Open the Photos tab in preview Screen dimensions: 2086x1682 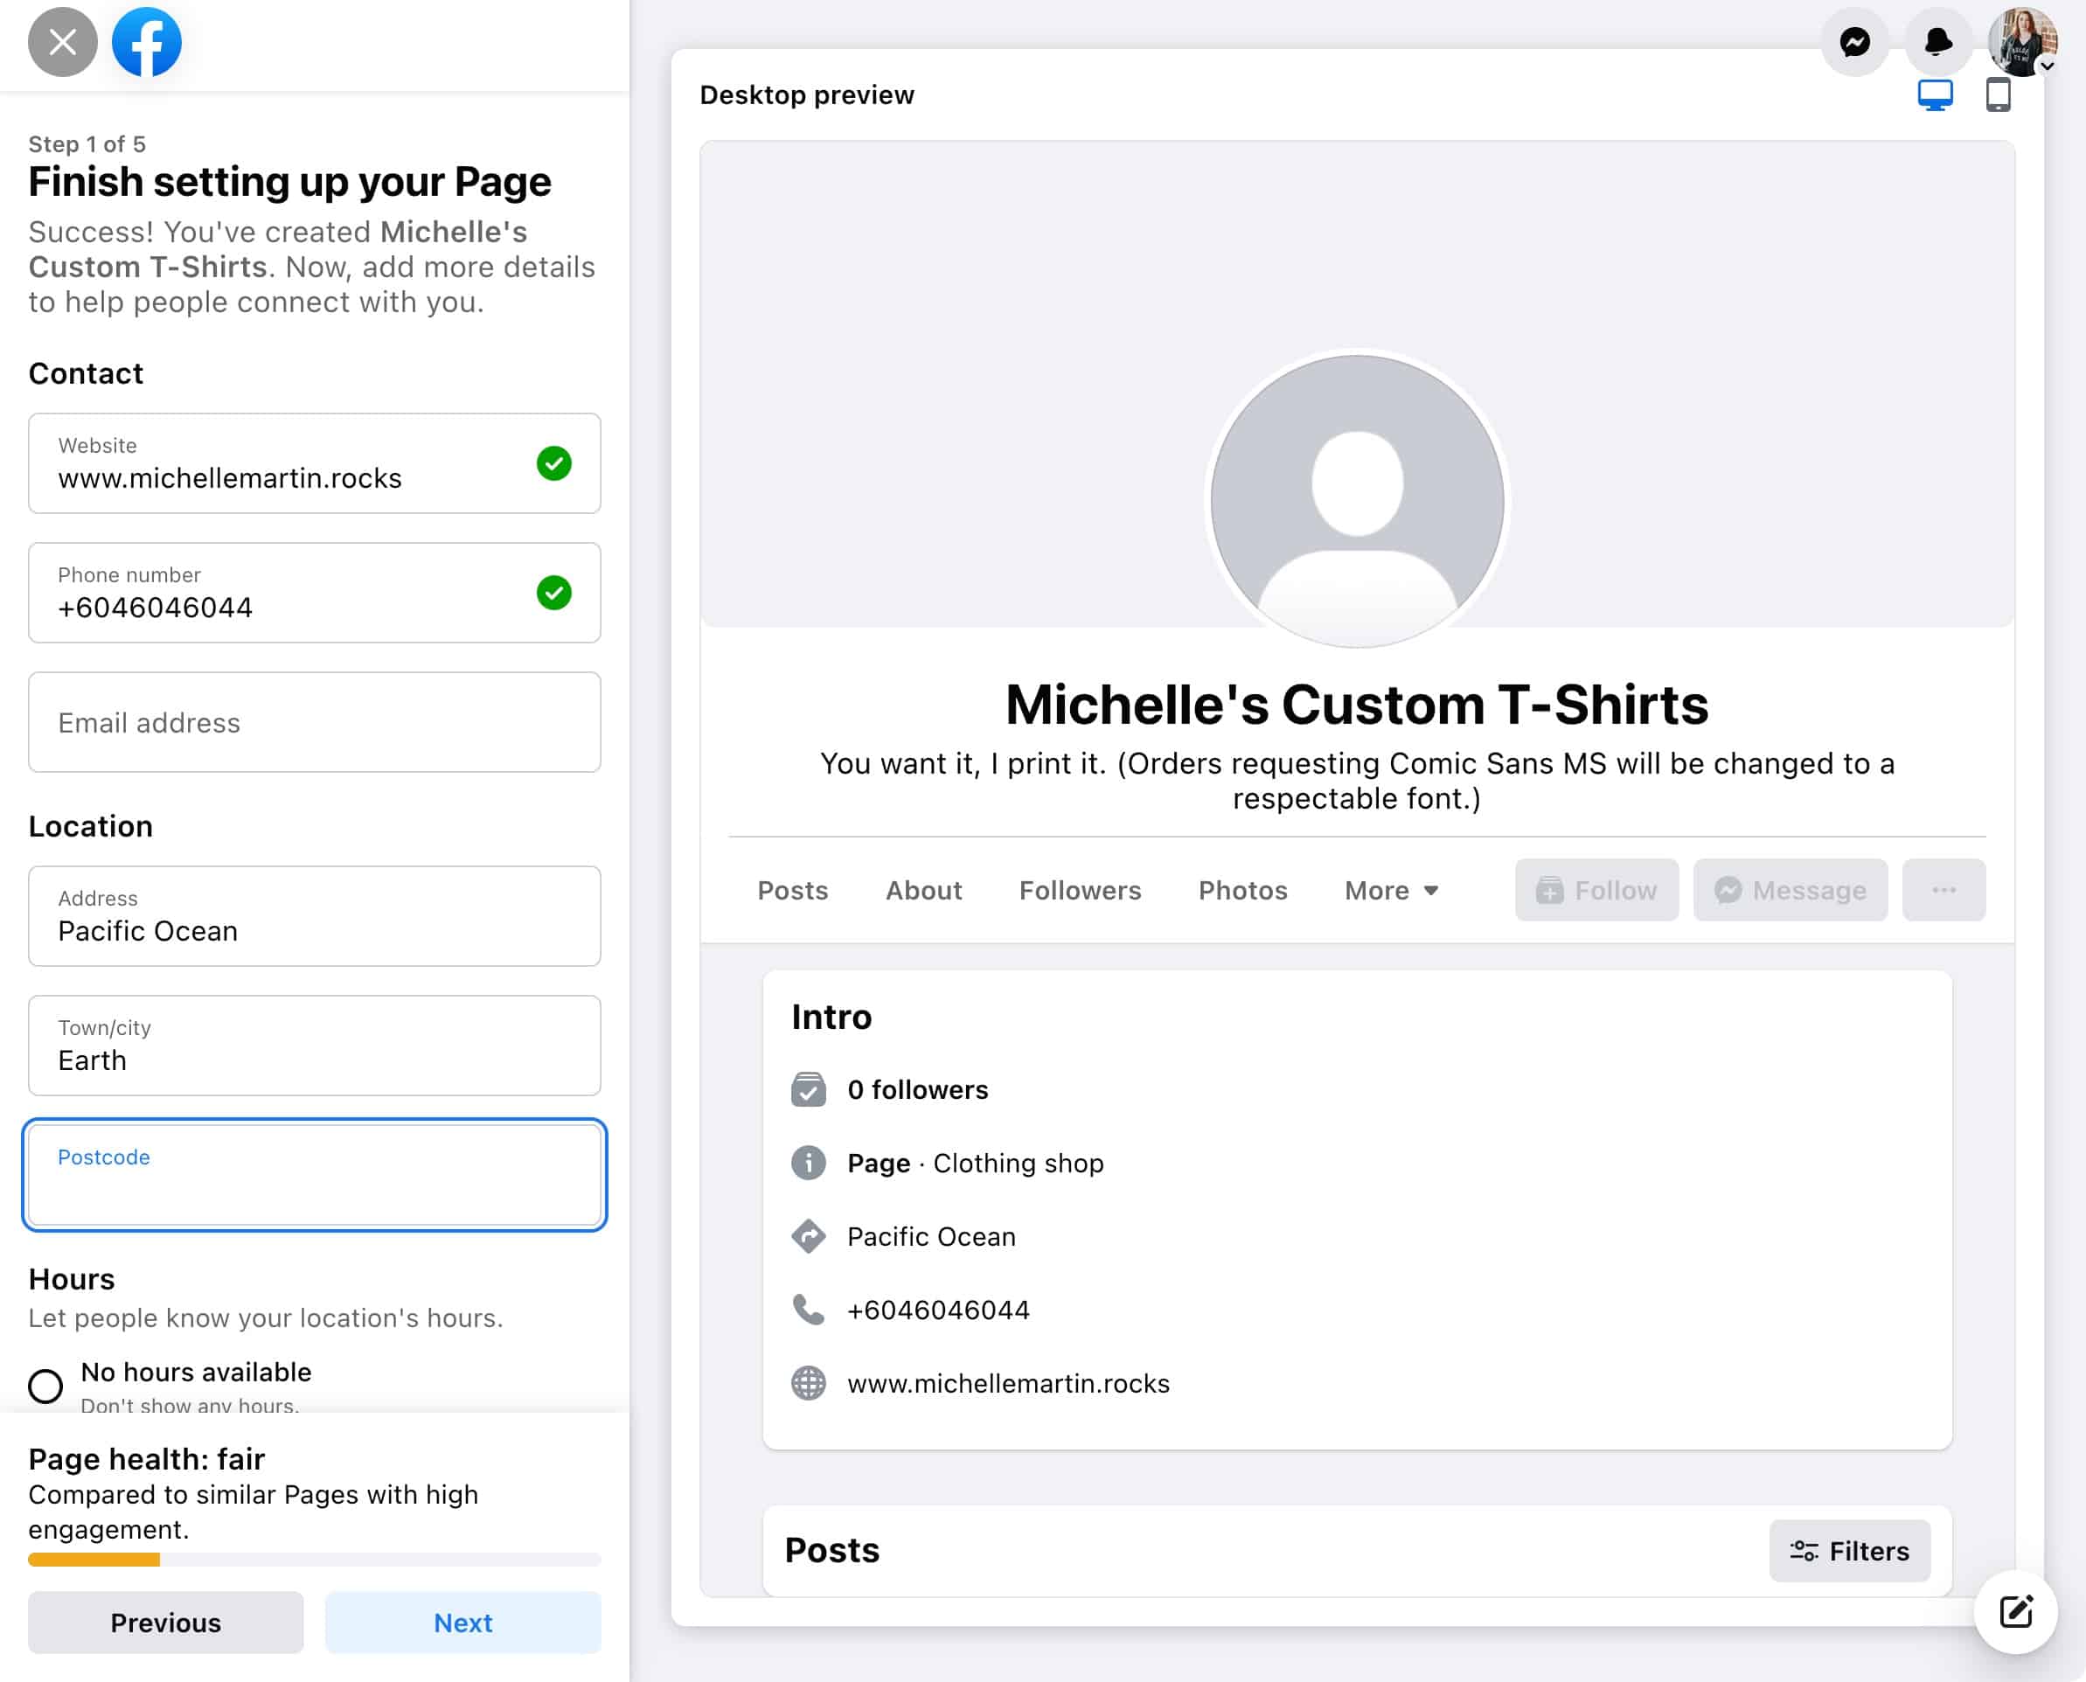pyautogui.click(x=1243, y=891)
